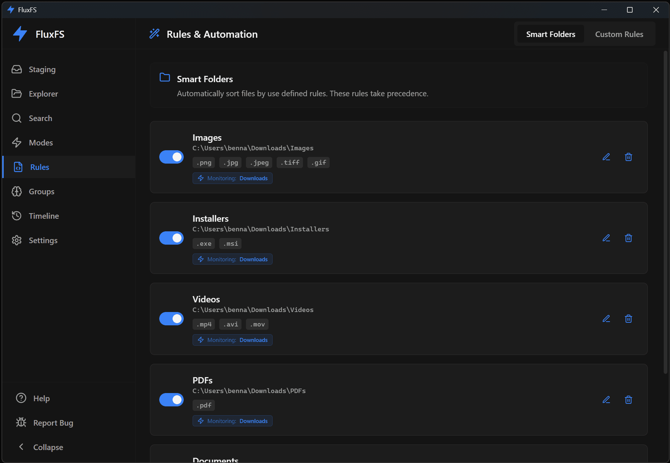Open the Groups brain icon

click(x=17, y=191)
